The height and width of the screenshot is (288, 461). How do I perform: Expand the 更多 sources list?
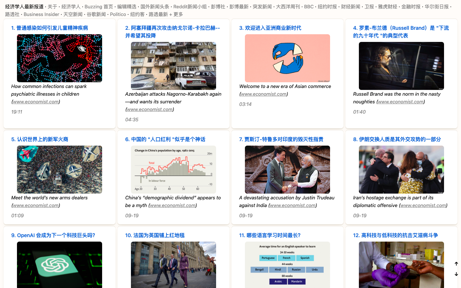pyautogui.click(x=178, y=14)
